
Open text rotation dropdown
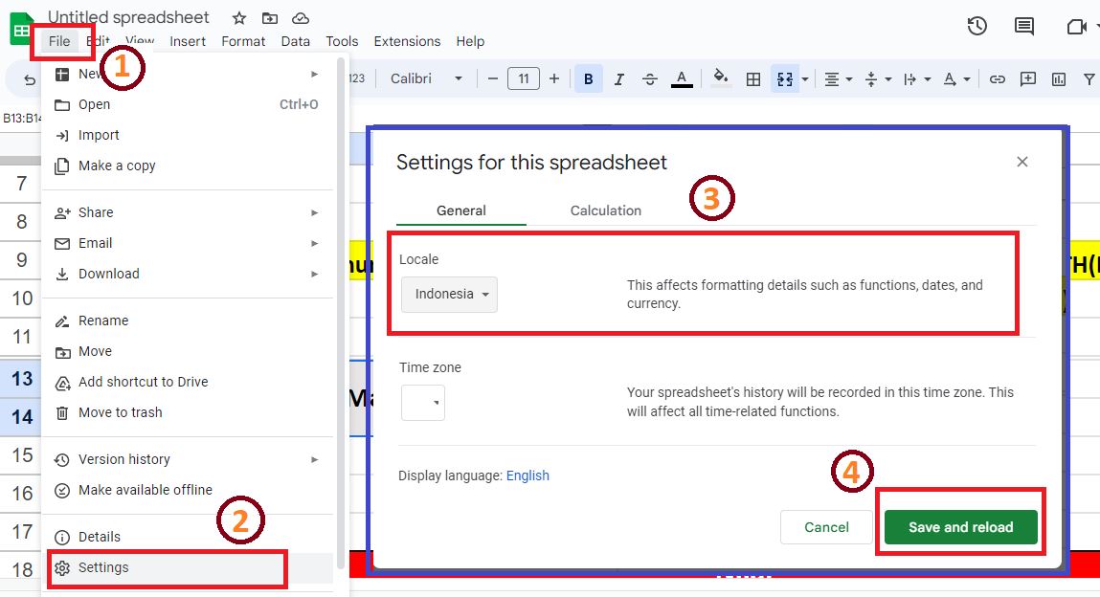tap(956, 79)
